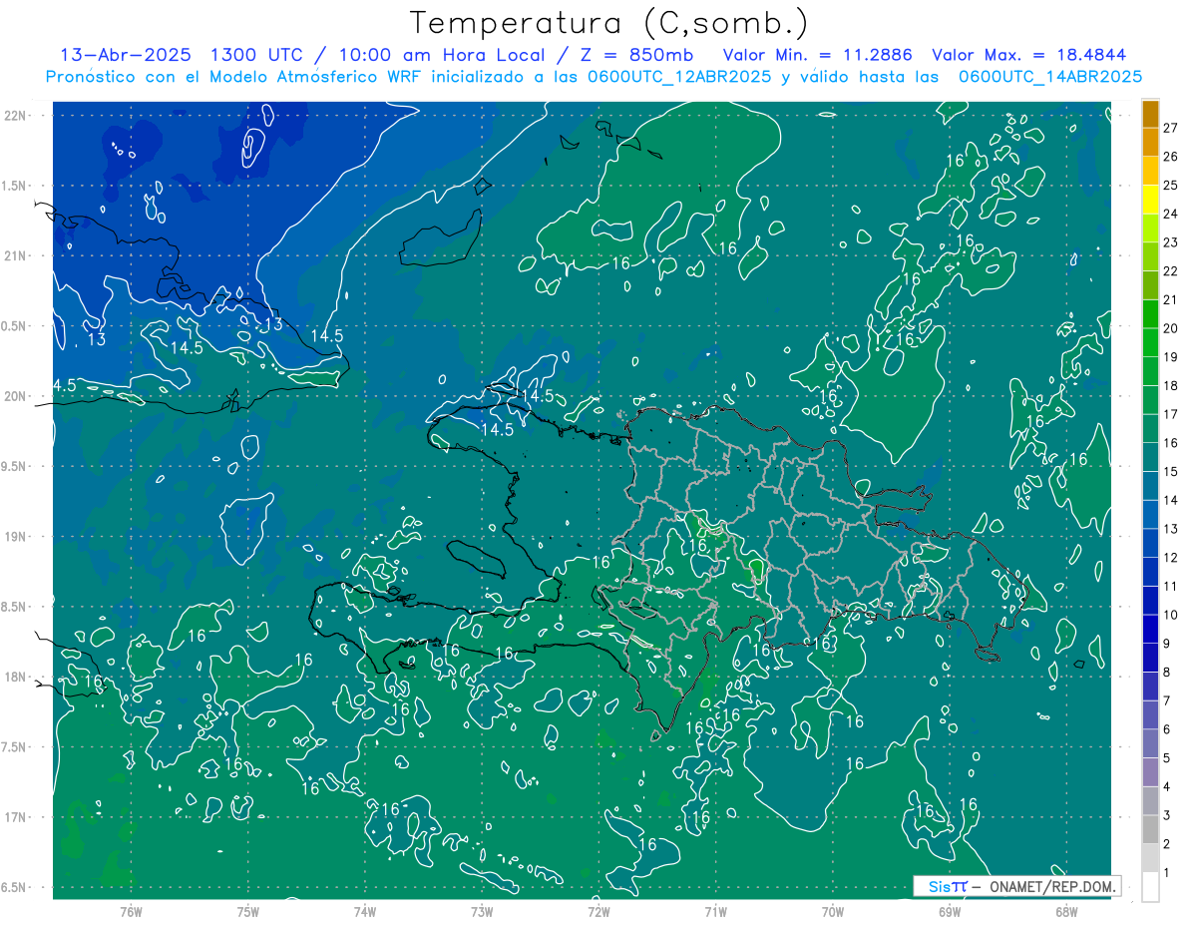This screenshot has width=1197, height=925.
Task: Click the 69W longitude axis label
Action: pyautogui.click(x=950, y=912)
